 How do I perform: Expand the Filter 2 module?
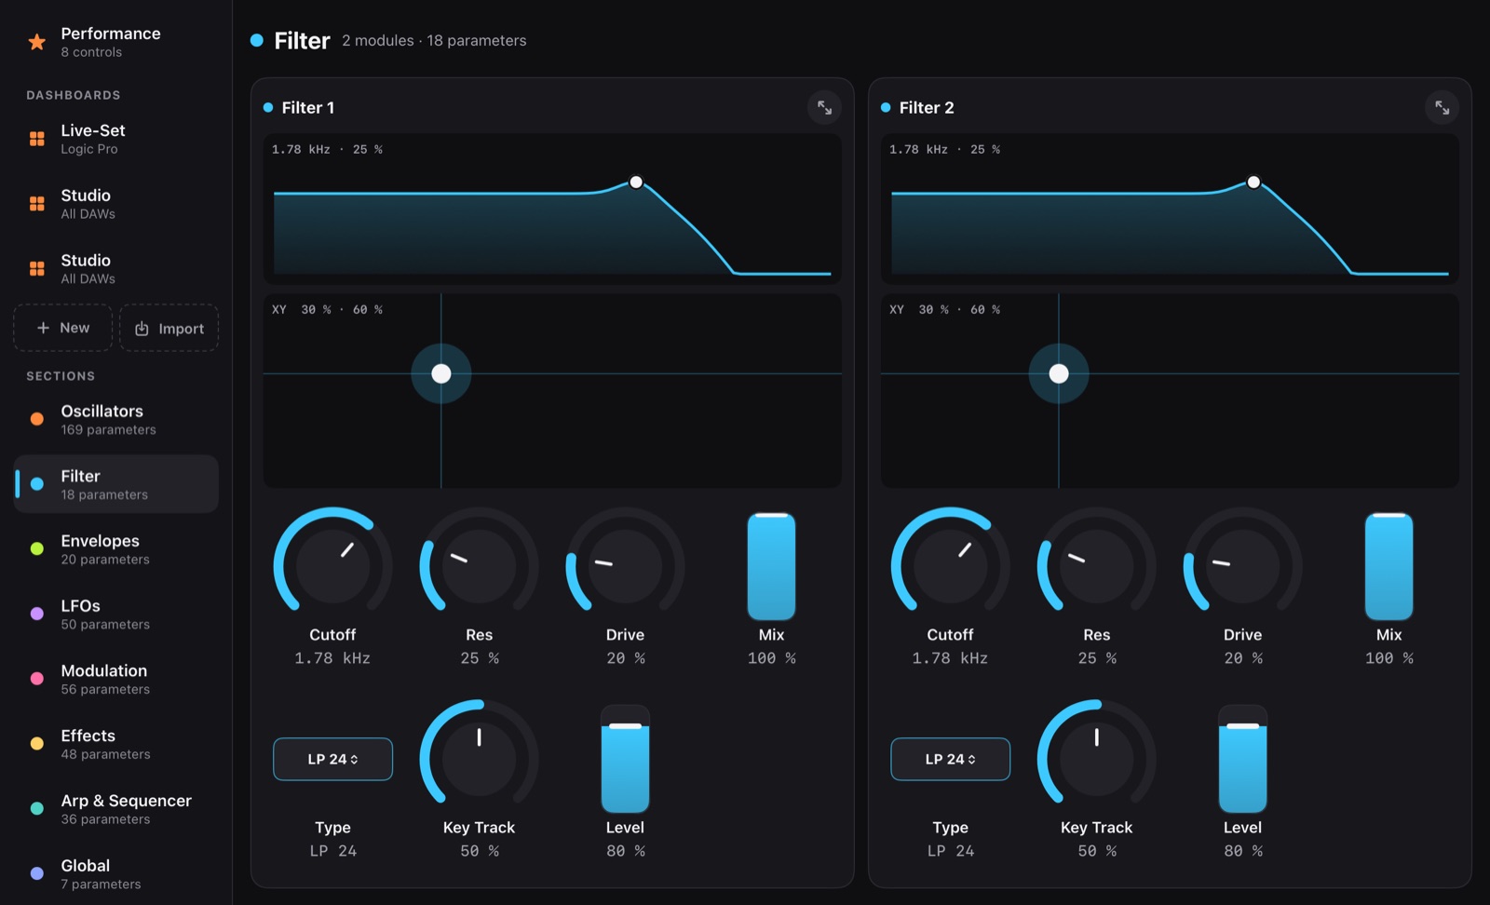pyautogui.click(x=1442, y=108)
